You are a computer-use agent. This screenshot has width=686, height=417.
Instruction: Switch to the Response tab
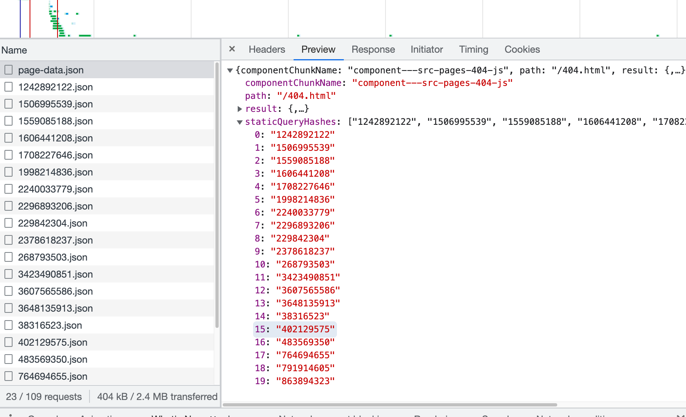click(373, 49)
